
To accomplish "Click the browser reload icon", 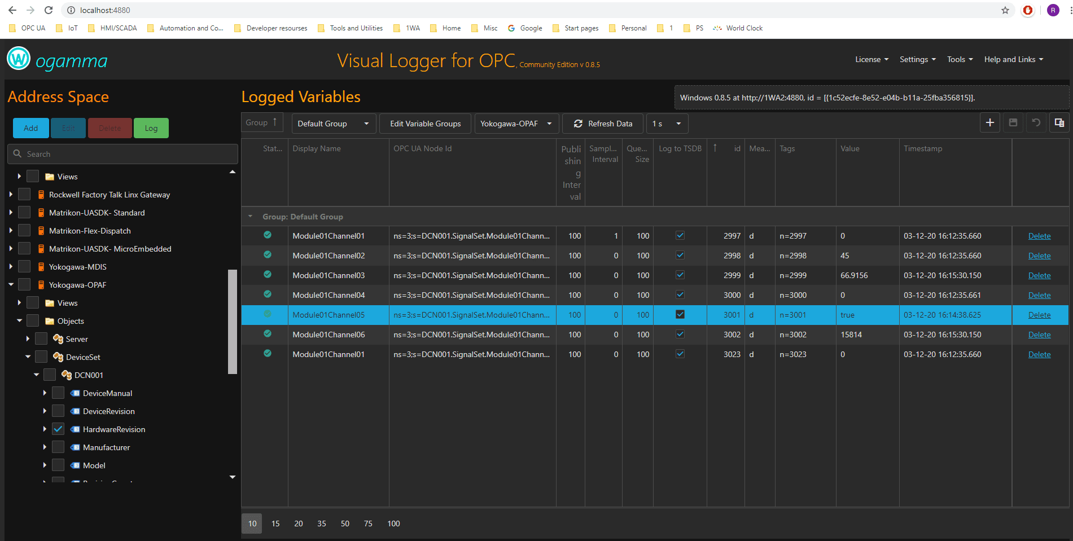I will [49, 10].
